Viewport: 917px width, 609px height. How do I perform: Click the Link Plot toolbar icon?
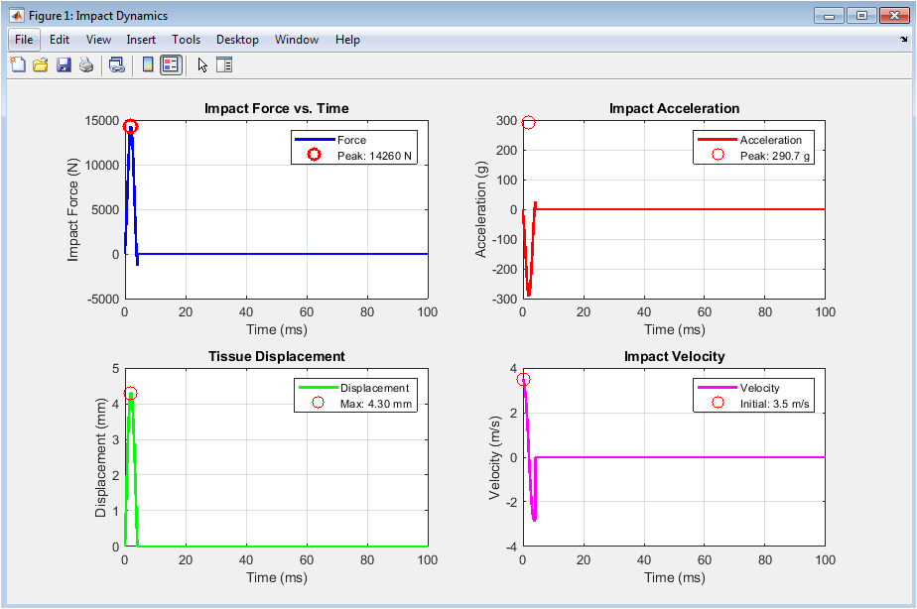[x=117, y=65]
